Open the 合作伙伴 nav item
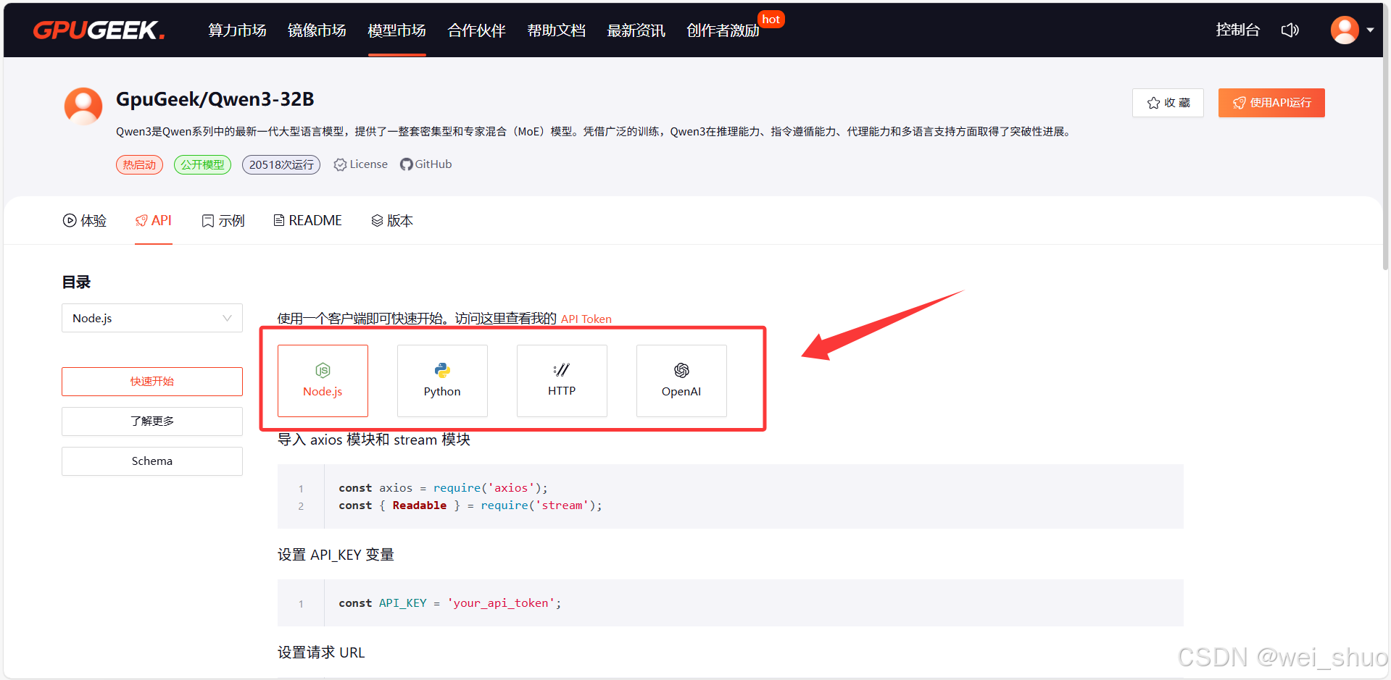The height and width of the screenshot is (680, 1391). tap(476, 30)
